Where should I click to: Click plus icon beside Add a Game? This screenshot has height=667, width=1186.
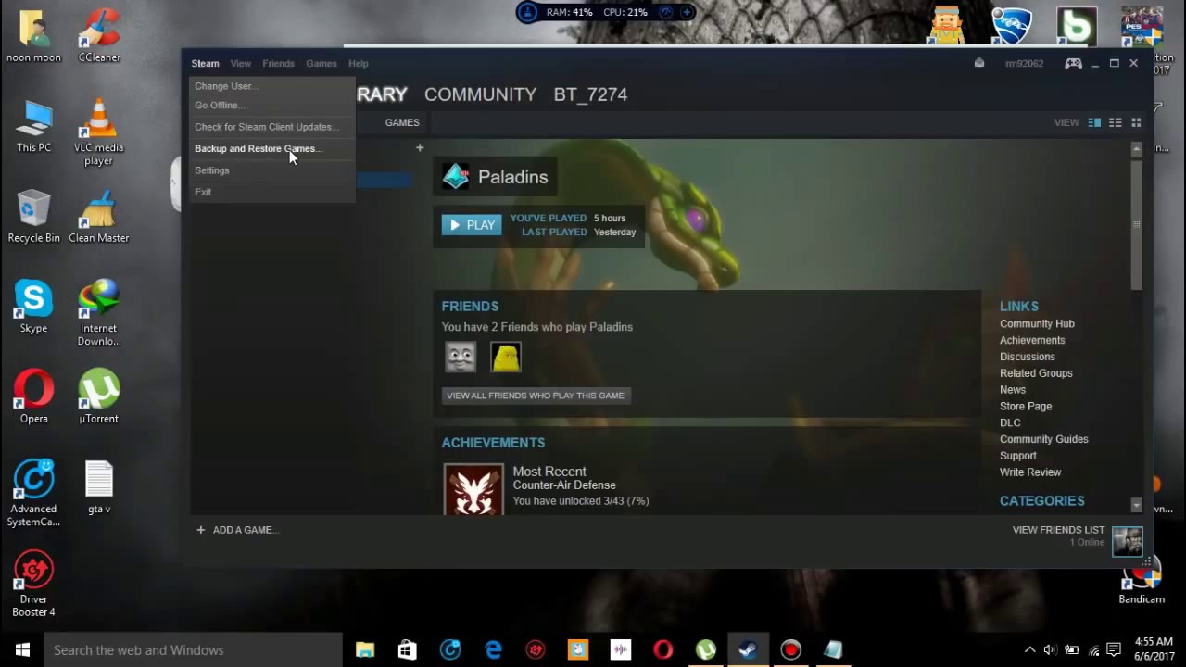point(200,530)
